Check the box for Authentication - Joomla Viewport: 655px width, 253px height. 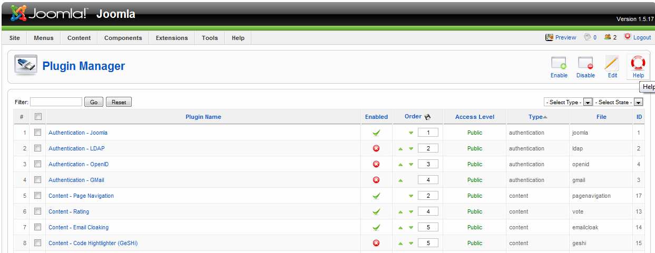click(x=37, y=133)
